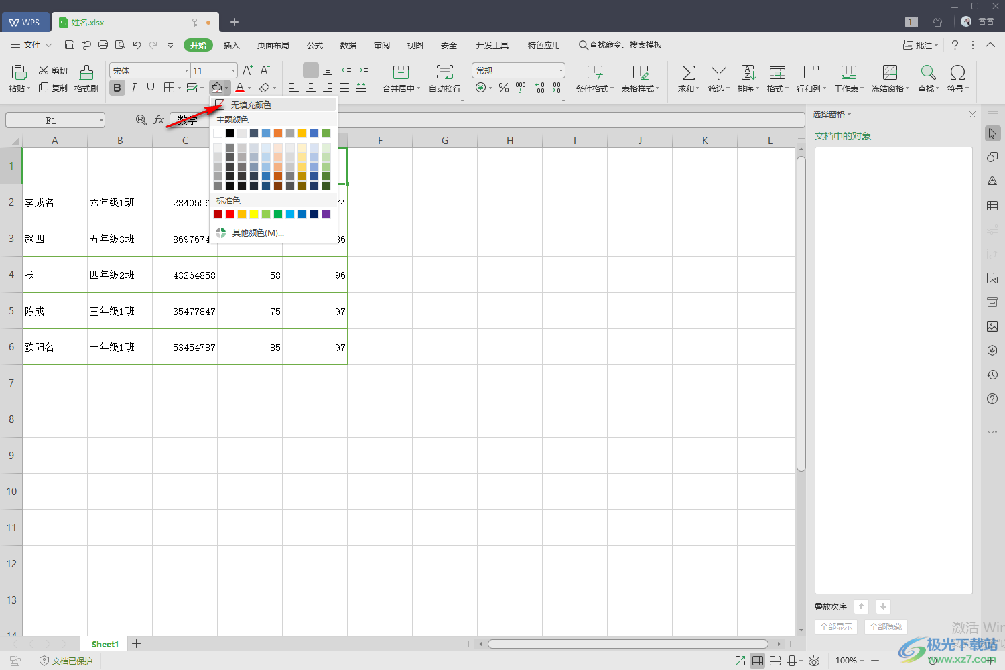This screenshot has height=670, width=1005.
Task: Click the Sort (排序) icon
Action: [x=748, y=72]
